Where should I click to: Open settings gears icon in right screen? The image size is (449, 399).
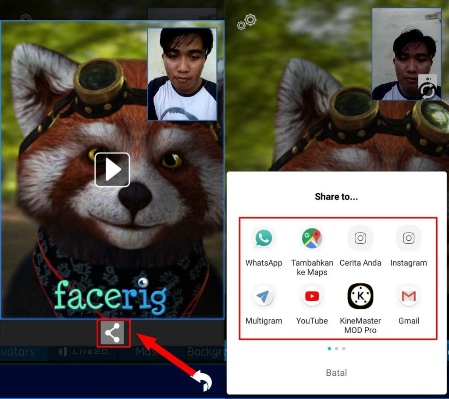pos(246,22)
